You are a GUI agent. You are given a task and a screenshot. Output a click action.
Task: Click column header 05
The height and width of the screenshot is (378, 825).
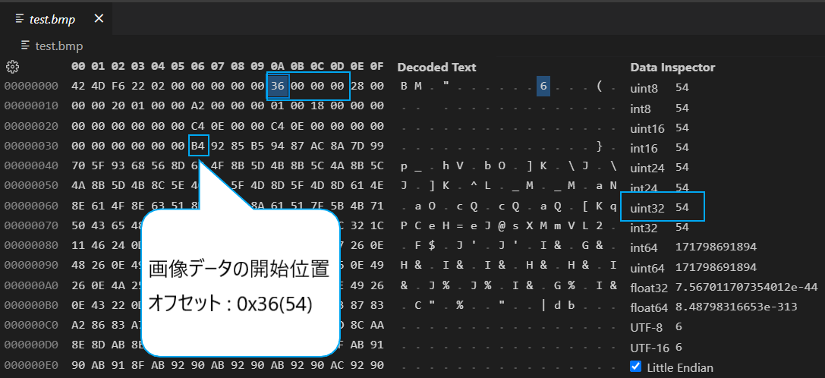(x=178, y=67)
